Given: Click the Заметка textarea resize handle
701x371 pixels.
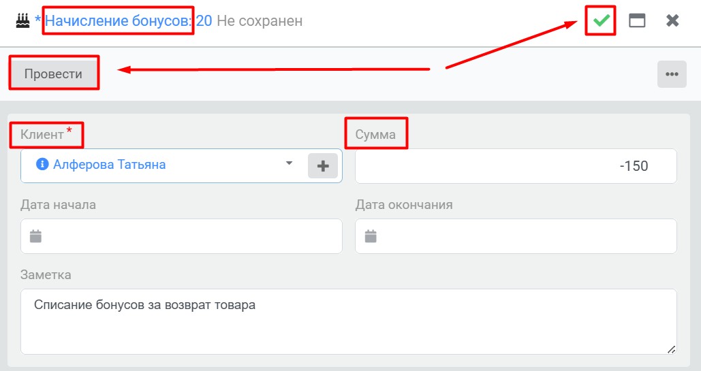Looking at the screenshot, I should [x=671, y=349].
